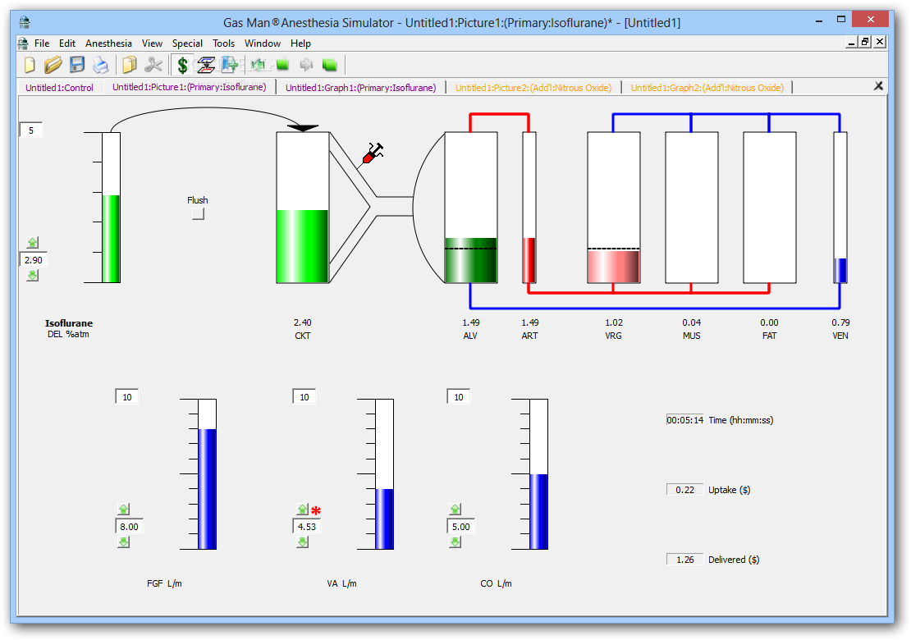911x640 pixels.
Task: Click the green left-arrow rewind icon
Action: [x=258, y=65]
